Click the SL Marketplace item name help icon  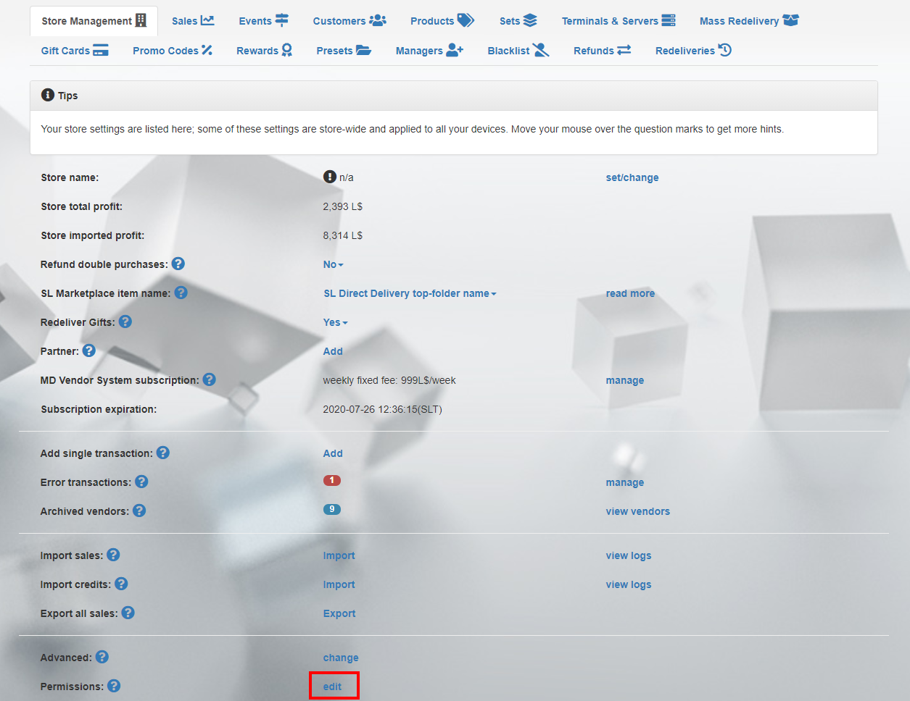181,293
